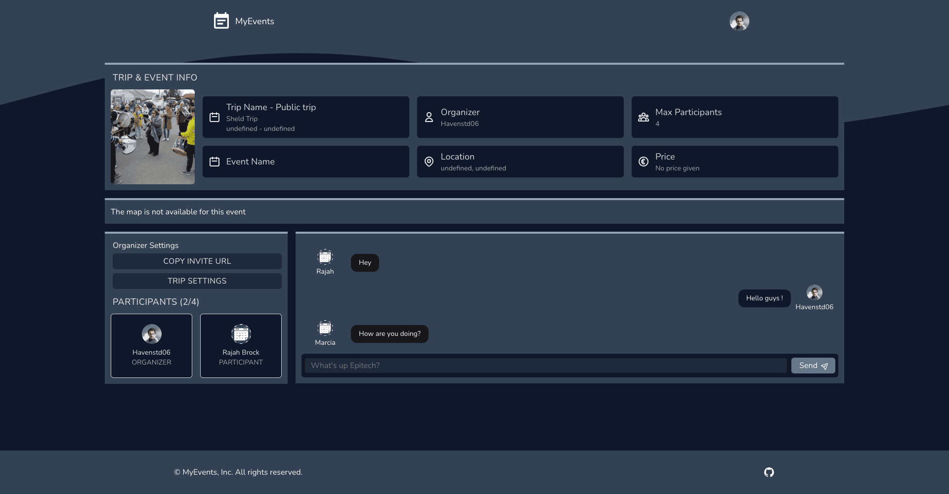Click the calendar icon beside Trip Name

point(214,117)
